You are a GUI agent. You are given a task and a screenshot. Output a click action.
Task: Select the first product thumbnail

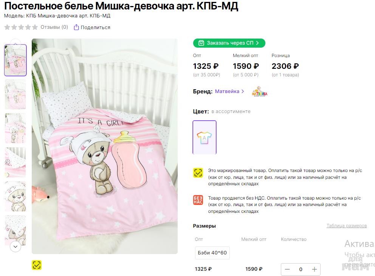coord(15,60)
